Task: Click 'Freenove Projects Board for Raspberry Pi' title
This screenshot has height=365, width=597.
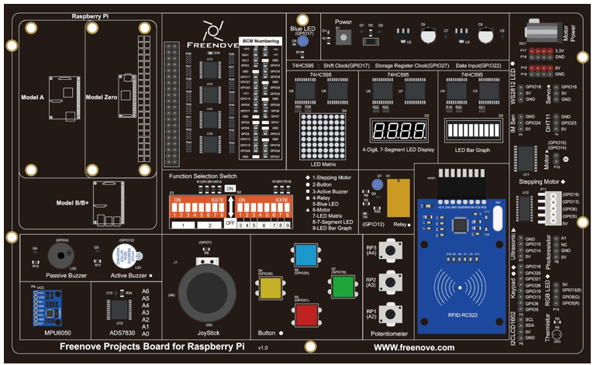Action: [x=152, y=346]
